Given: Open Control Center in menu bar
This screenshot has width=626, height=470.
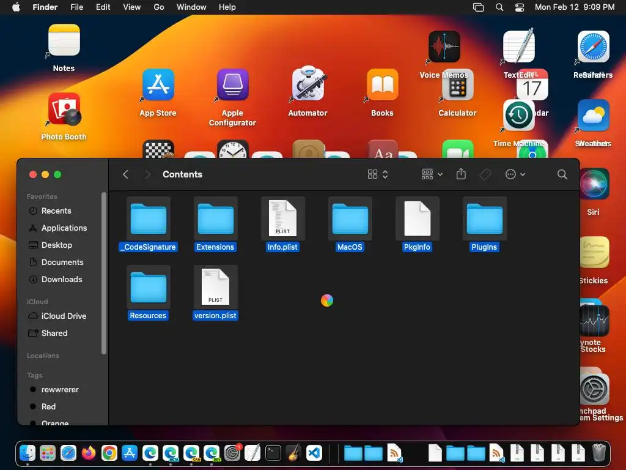Looking at the screenshot, I should tap(520, 7).
